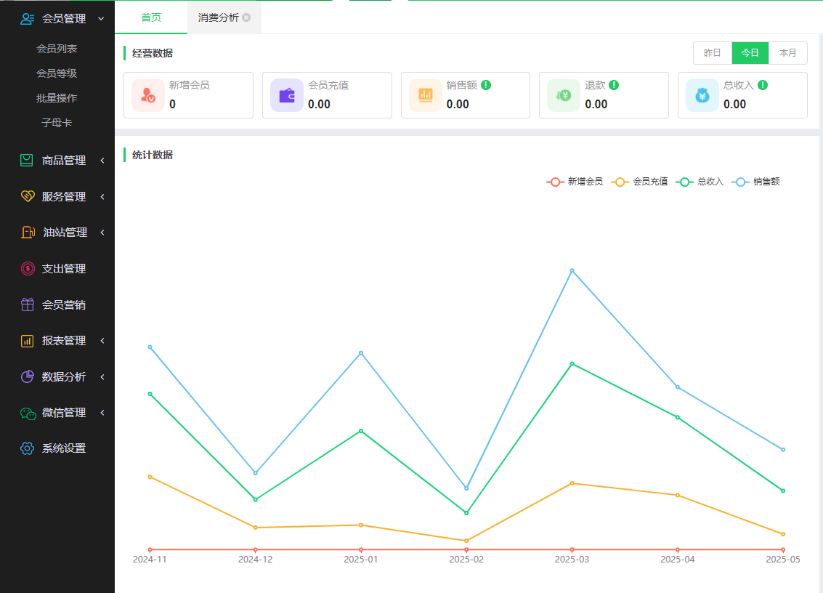Click the 新增会员 red user icon
Image resolution: width=823 pixels, height=593 pixels.
148,95
